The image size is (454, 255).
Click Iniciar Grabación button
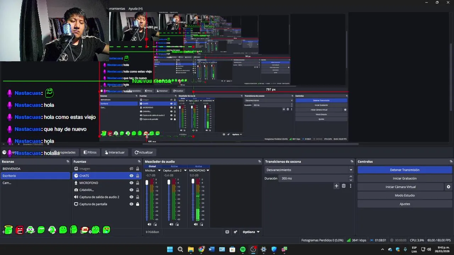pyautogui.click(x=405, y=178)
